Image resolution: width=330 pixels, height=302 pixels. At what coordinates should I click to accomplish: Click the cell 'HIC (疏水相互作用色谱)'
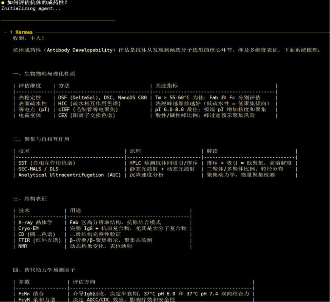coord(90,104)
